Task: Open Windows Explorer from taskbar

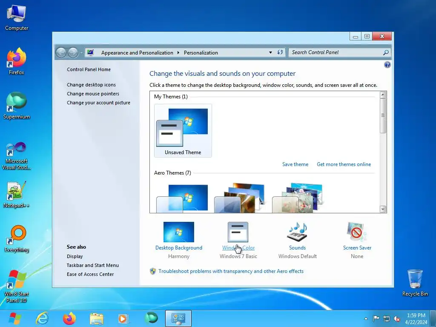Action: 97,318
